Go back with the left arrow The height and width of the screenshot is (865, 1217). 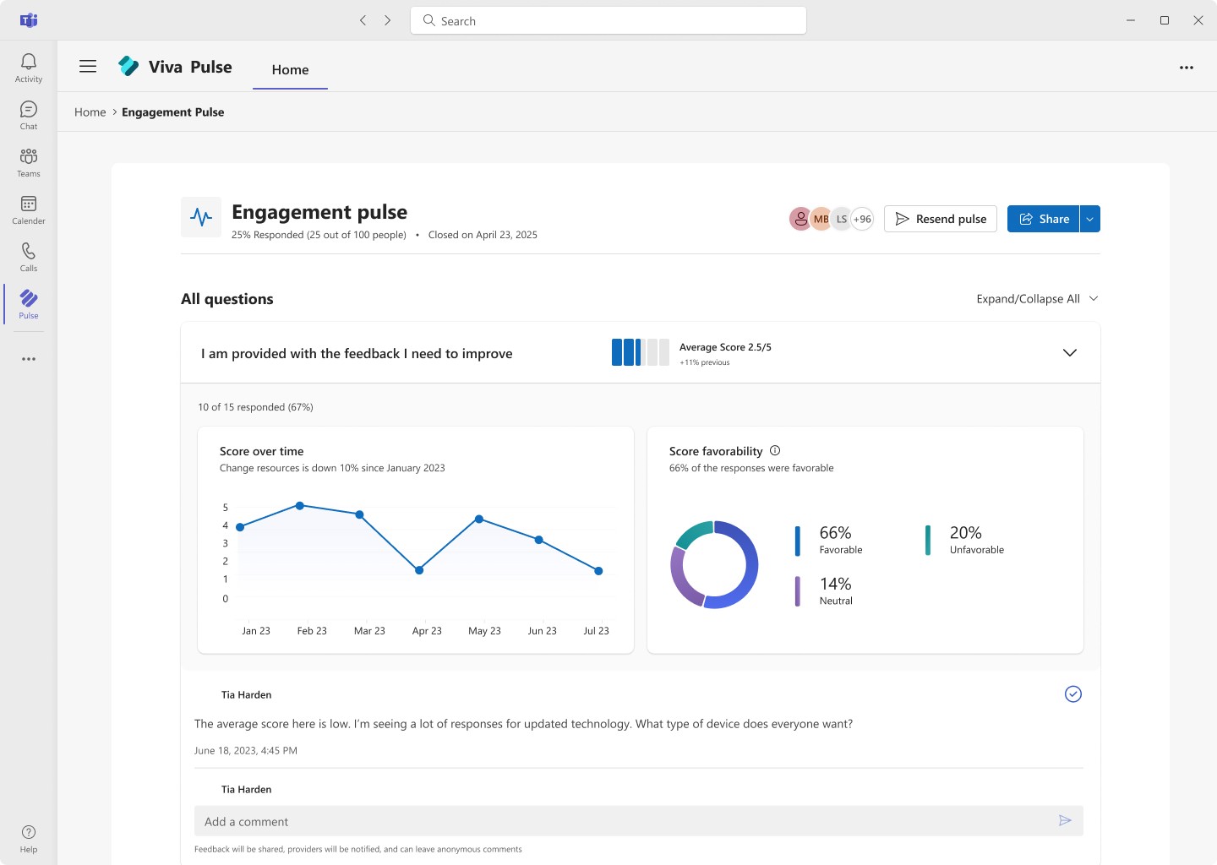[363, 20]
